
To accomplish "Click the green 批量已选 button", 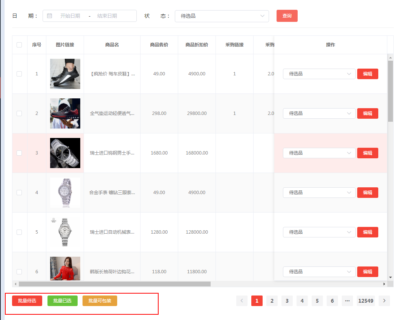I will pyautogui.click(x=62, y=301).
